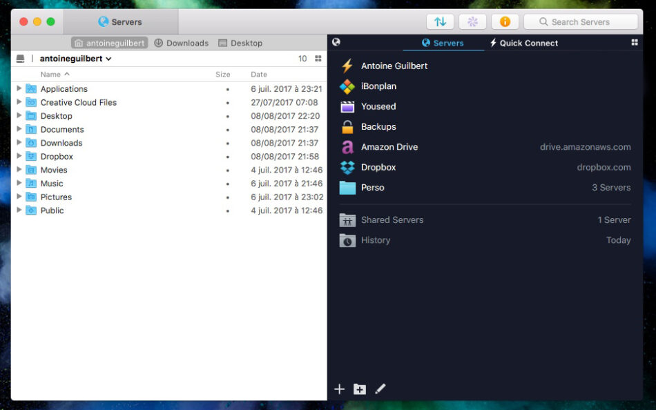Image resolution: width=656 pixels, height=410 pixels.
Task: Select Movies folder icon
Action: (31, 169)
